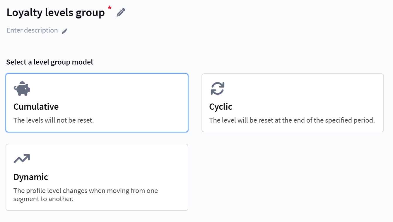
Task: Click the 'Select a level group model' label
Action: point(49,62)
